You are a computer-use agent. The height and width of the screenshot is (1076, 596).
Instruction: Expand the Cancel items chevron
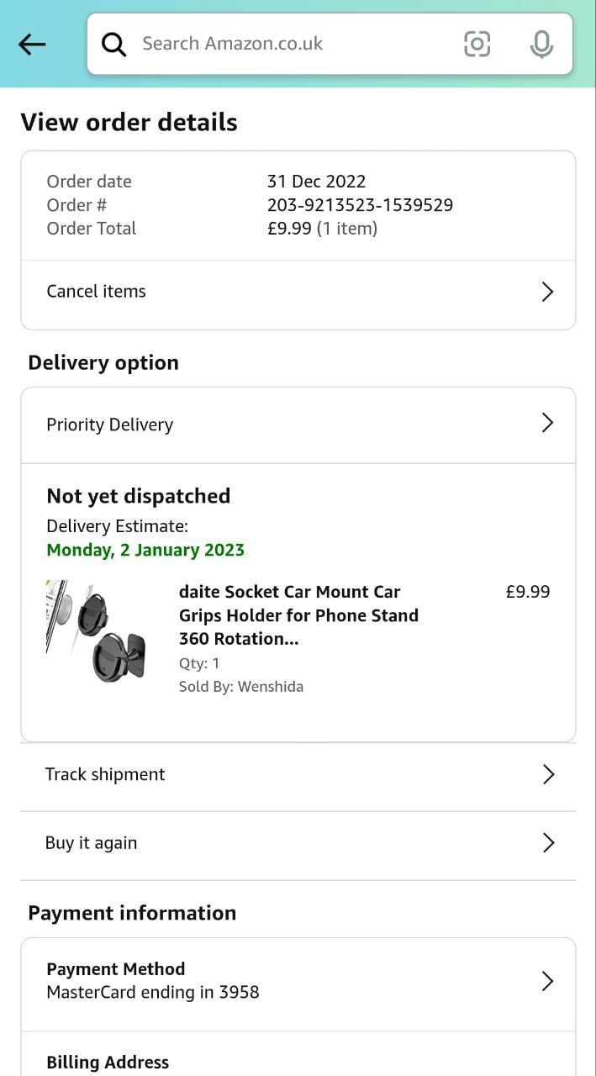pos(547,292)
